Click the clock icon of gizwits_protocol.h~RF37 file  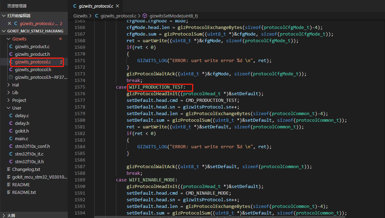(11, 77)
